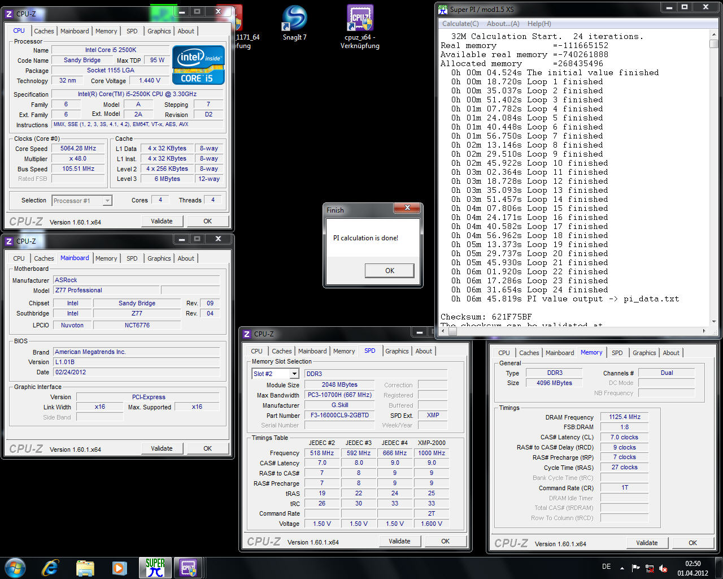This screenshot has height=579, width=723.
Task: Click Checksum: 621F75BF line
Action: tap(486, 317)
